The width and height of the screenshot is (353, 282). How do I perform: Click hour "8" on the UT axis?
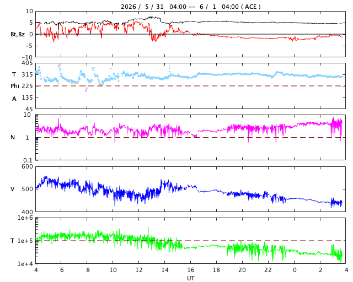point(88,270)
